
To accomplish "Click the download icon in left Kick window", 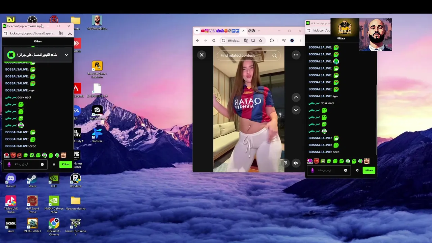I will (x=70, y=33).
